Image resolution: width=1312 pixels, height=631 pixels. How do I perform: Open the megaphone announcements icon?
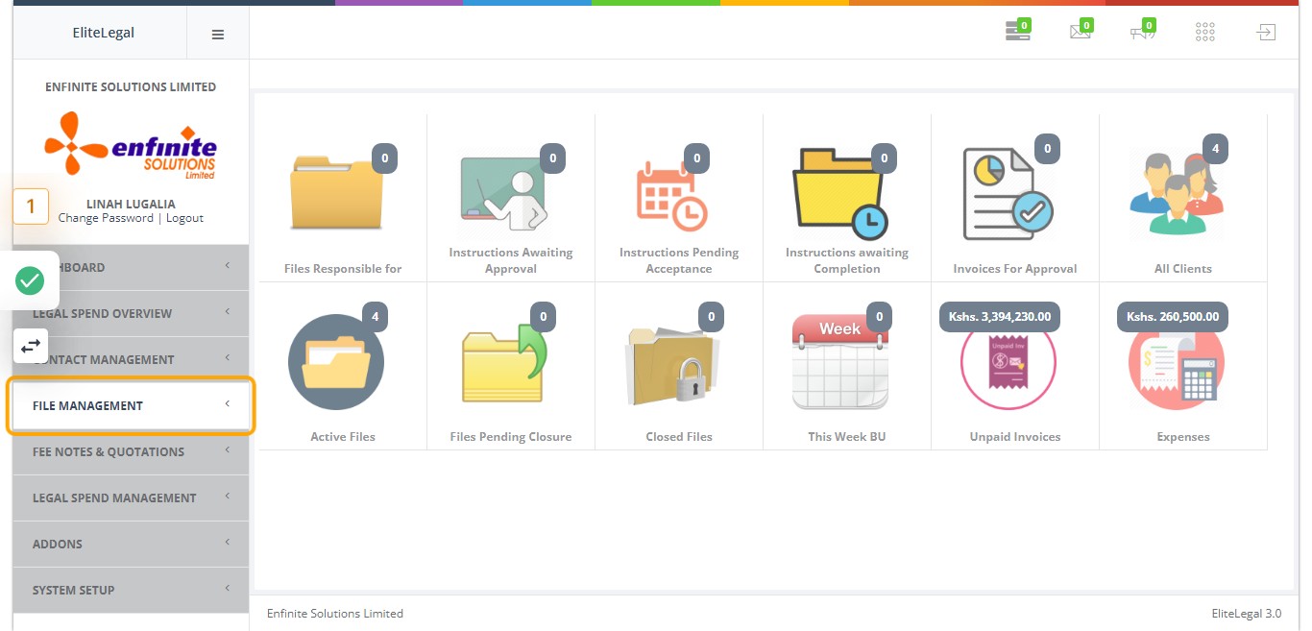coord(1142,32)
